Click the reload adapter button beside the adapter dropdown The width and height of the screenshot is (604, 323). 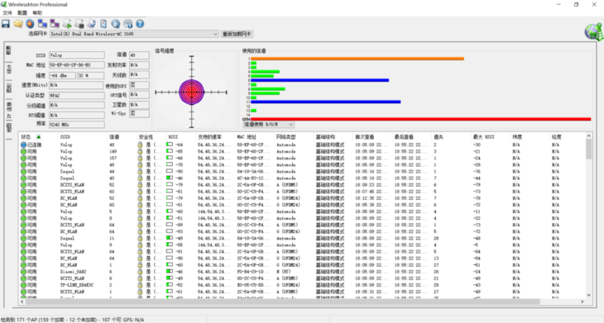pyautogui.click(x=237, y=34)
